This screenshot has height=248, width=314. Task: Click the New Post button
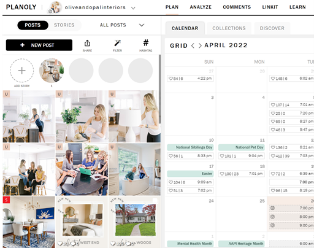39,45
